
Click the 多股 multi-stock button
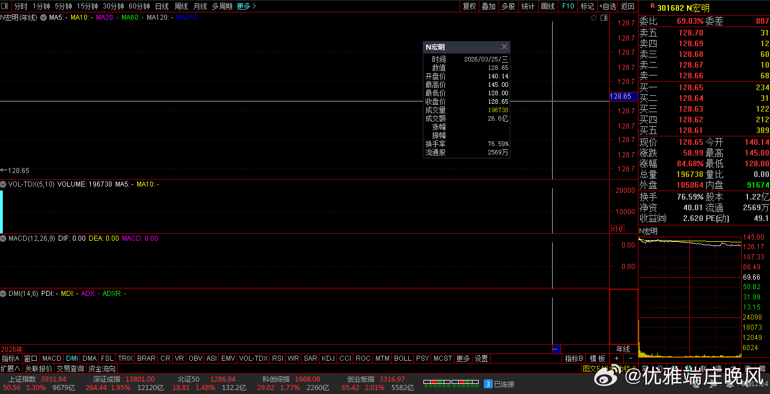click(x=508, y=6)
